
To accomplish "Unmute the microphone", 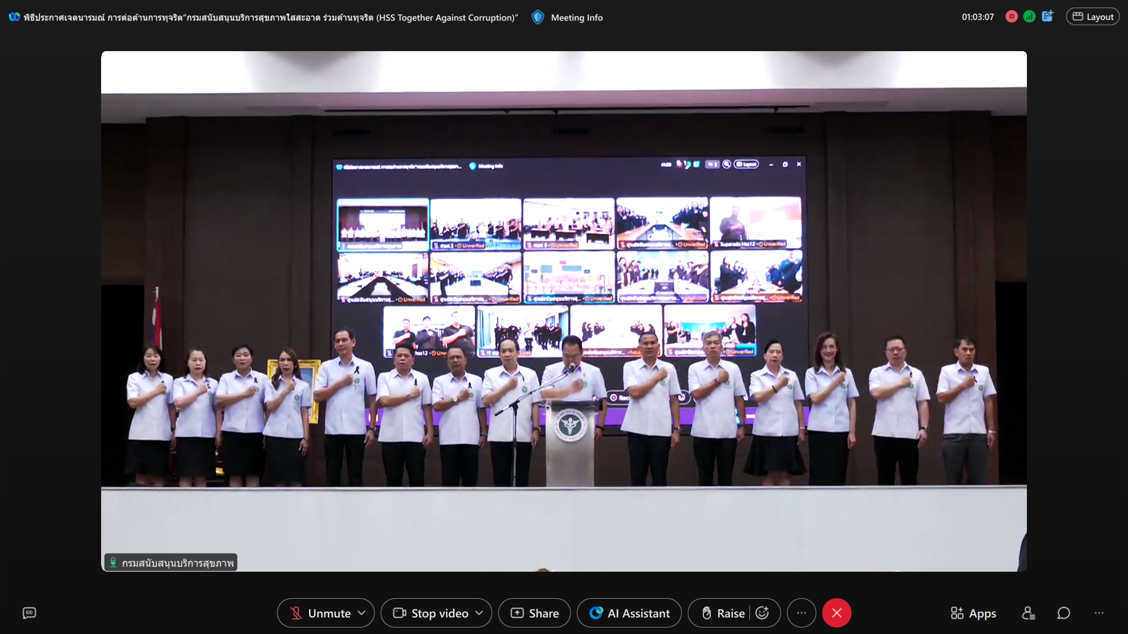I will 320,613.
